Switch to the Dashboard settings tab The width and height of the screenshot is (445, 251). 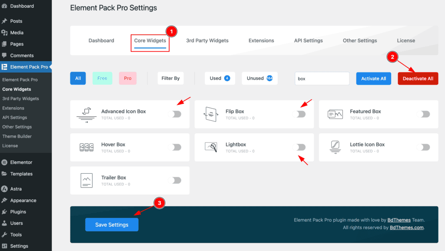click(x=101, y=40)
